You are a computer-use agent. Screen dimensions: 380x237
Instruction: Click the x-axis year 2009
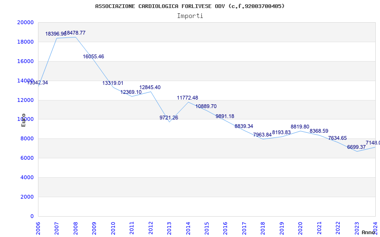click(x=95, y=228)
